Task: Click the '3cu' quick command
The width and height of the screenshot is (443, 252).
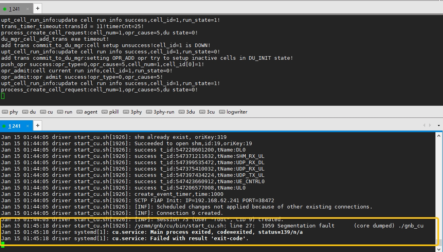Action: 207,112
